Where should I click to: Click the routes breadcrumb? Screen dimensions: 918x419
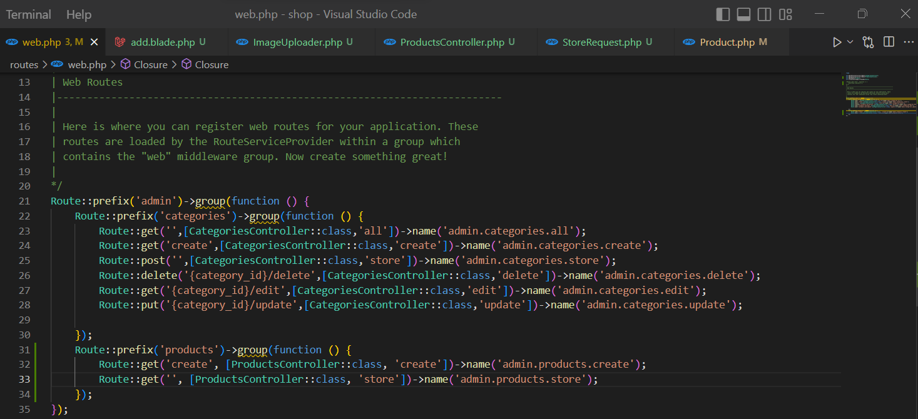(x=24, y=64)
